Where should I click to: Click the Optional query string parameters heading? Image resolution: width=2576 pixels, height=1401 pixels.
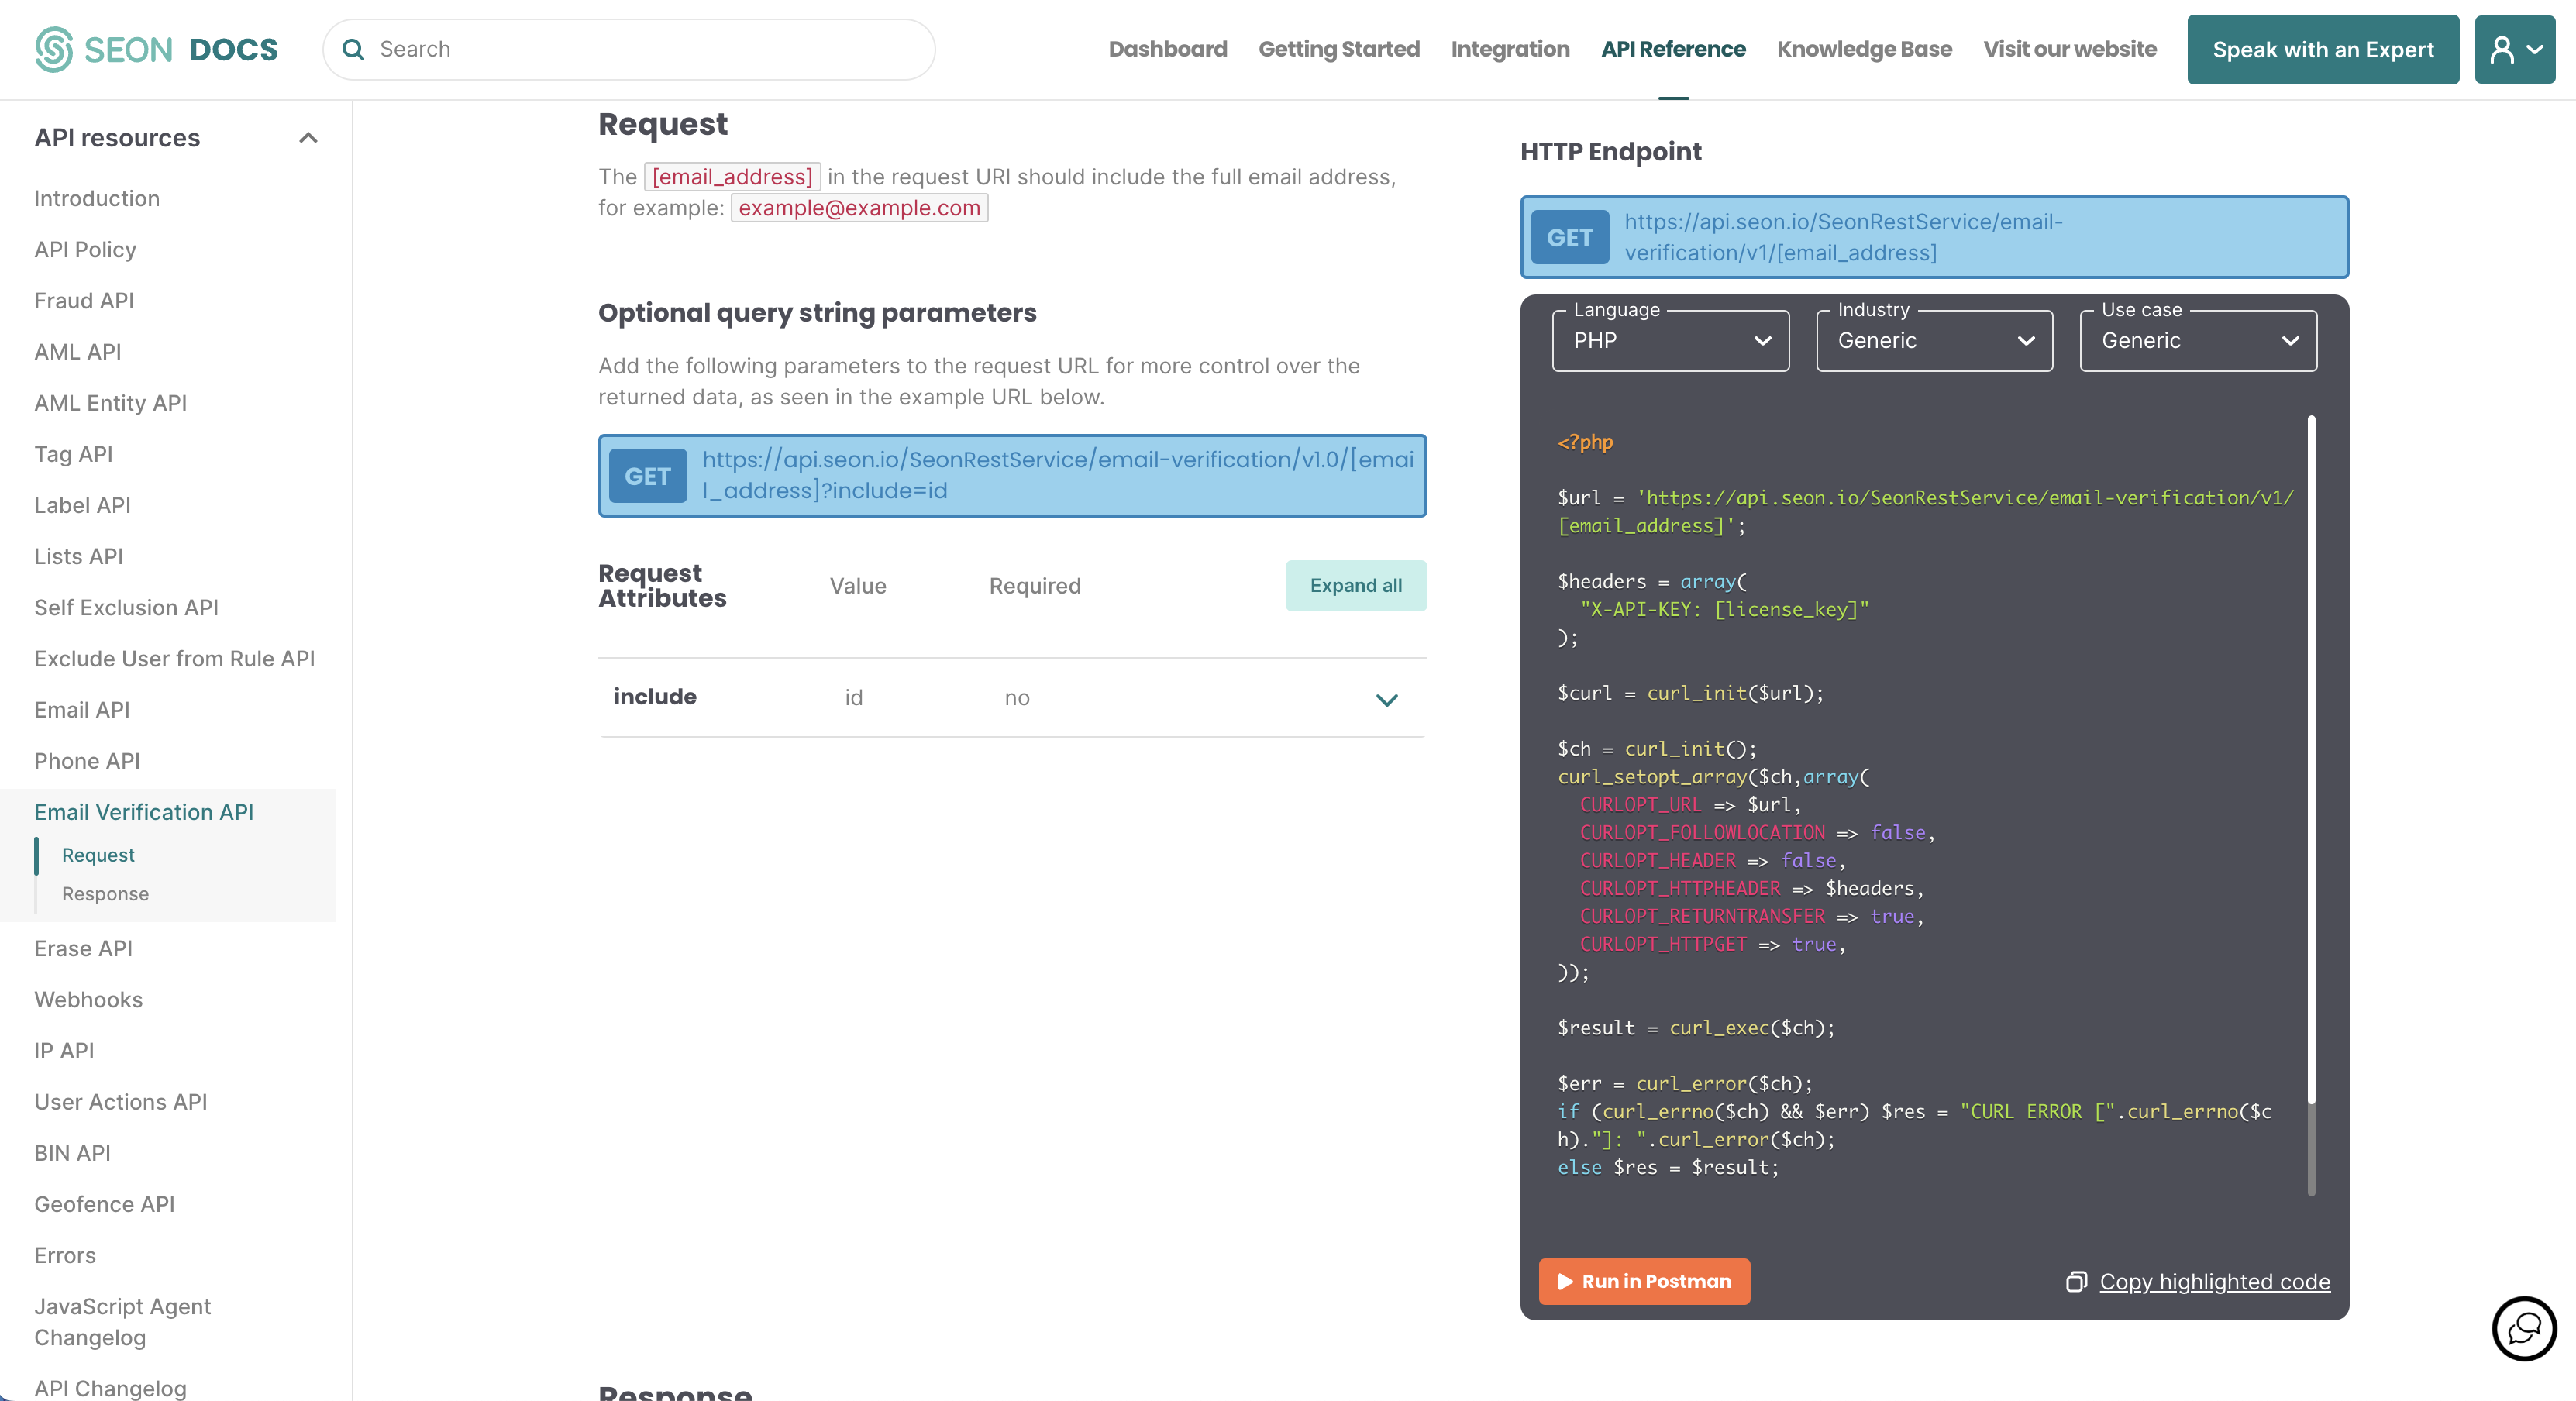coord(817,313)
